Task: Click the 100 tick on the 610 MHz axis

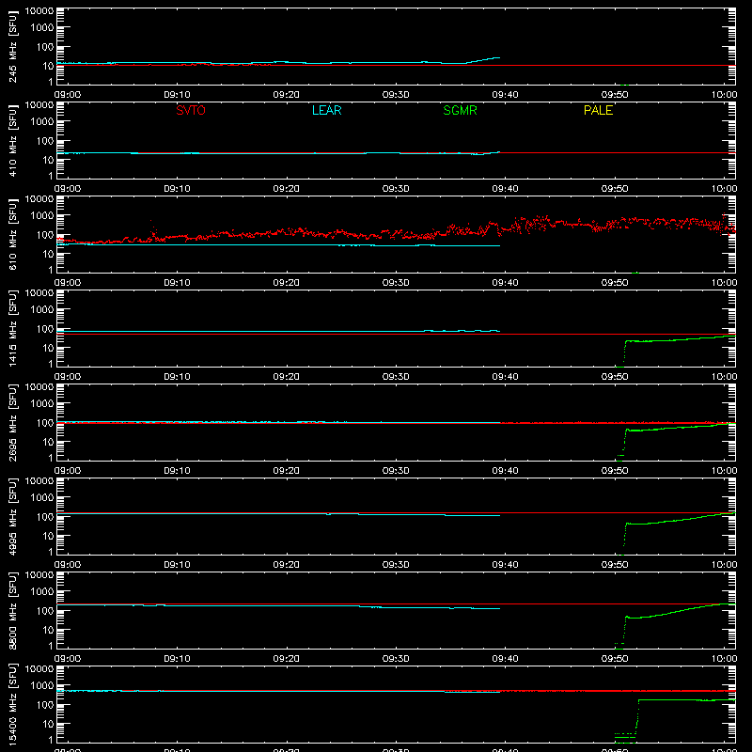Action: tap(44, 235)
